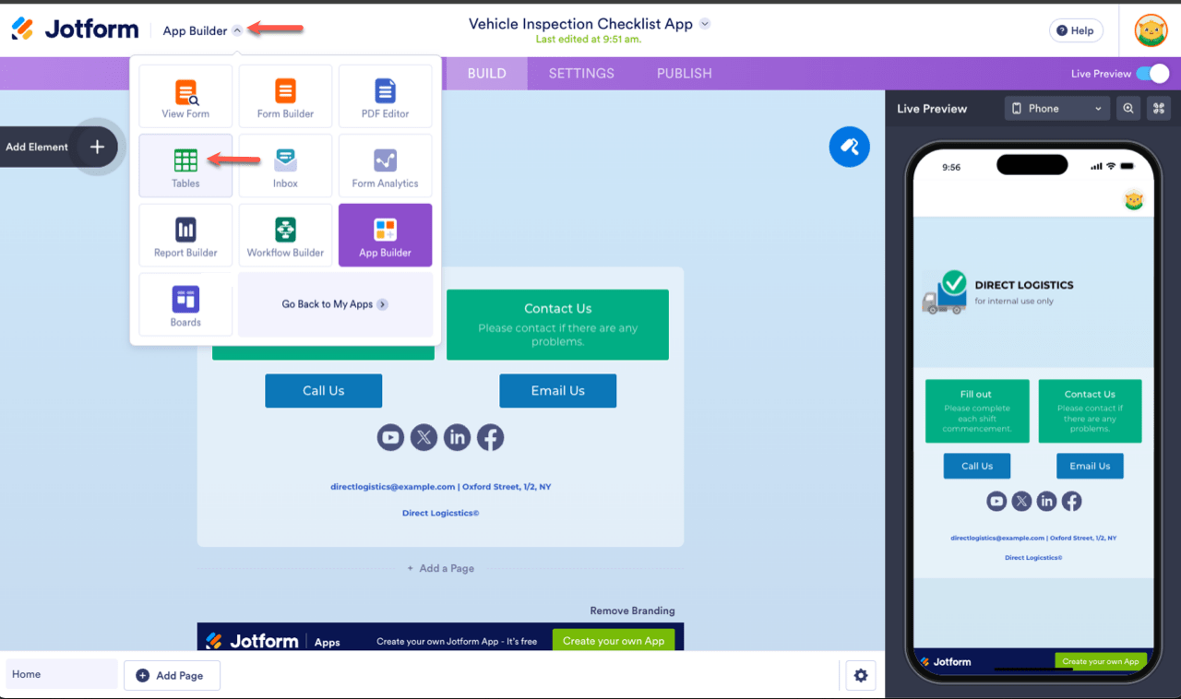This screenshot has height=699, width=1181.
Task: Click the Help button
Action: tap(1076, 30)
